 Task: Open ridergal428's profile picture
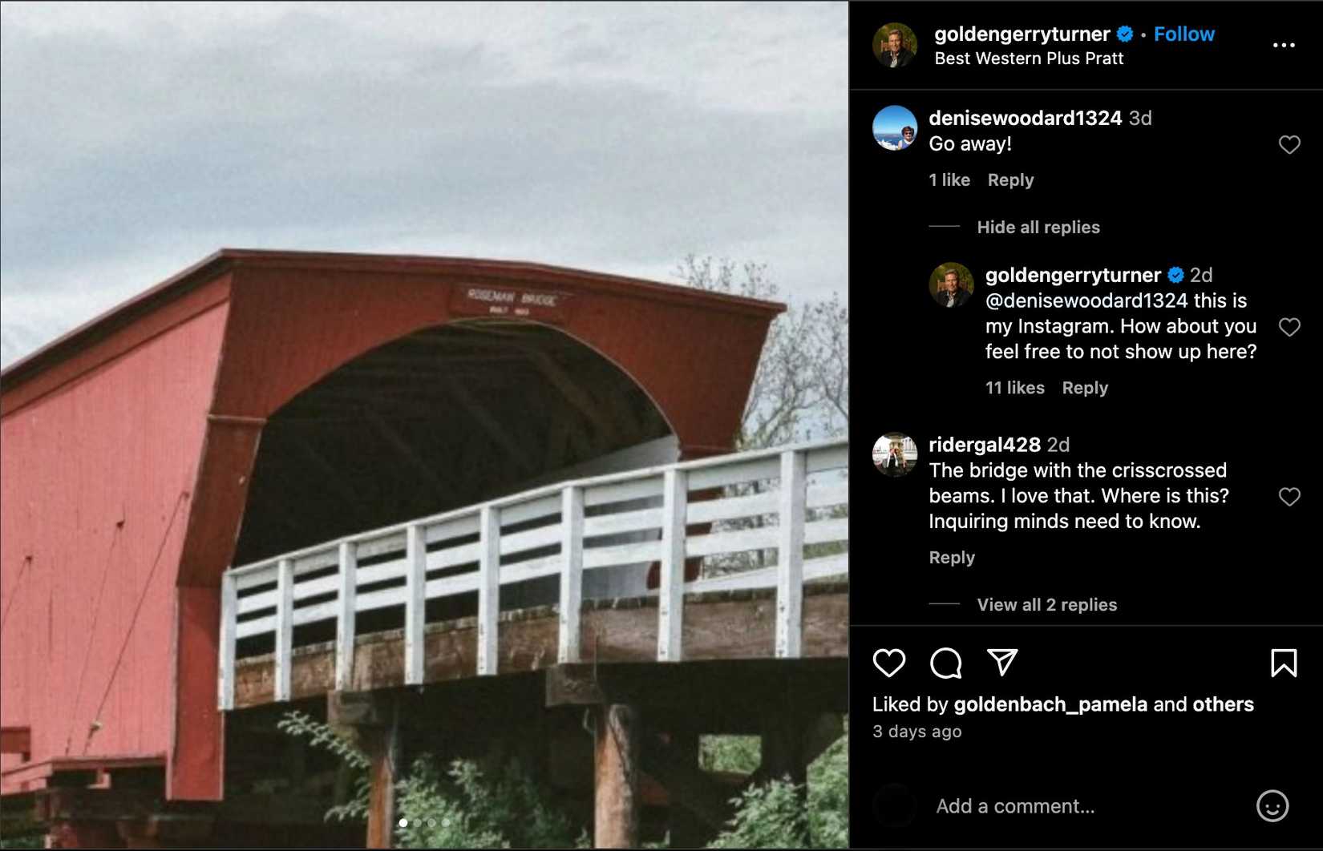tap(894, 455)
